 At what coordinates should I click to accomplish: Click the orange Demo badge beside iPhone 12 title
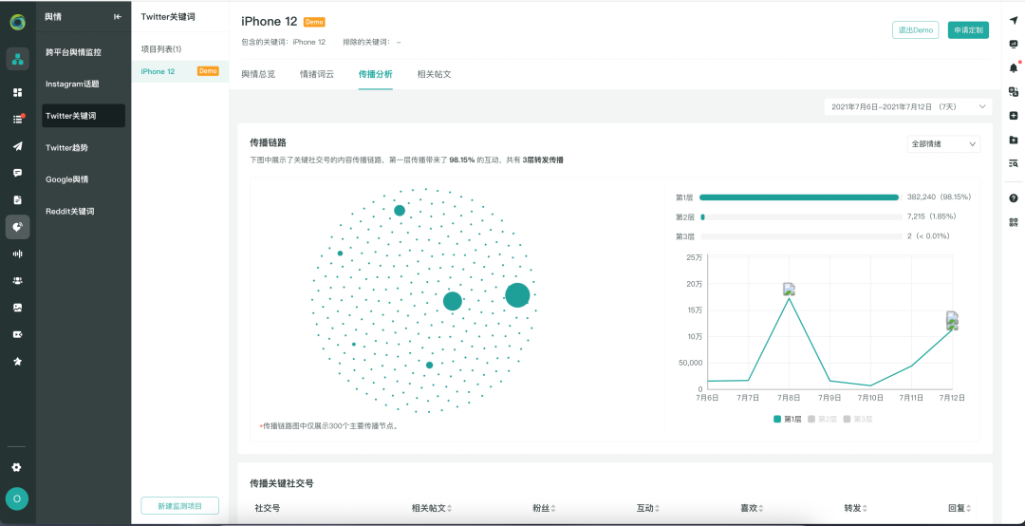click(314, 22)
